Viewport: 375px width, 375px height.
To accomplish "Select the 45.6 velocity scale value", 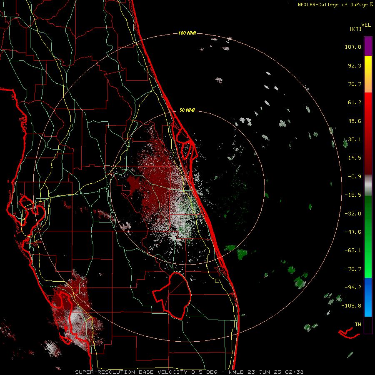I will coord(355,121).
